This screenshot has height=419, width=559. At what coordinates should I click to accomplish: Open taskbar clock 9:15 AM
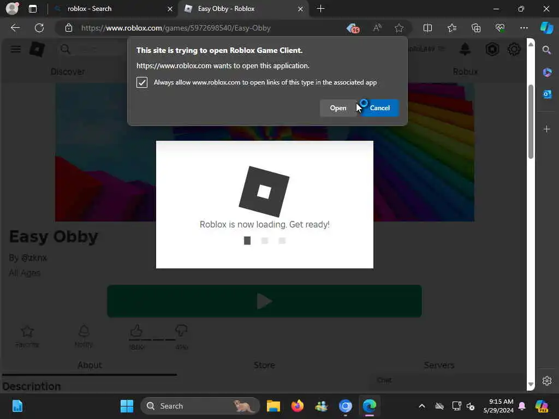(x=498, y=406)
